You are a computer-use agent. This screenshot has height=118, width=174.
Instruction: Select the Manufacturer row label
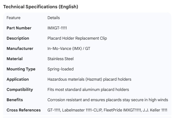pos(20,48)
